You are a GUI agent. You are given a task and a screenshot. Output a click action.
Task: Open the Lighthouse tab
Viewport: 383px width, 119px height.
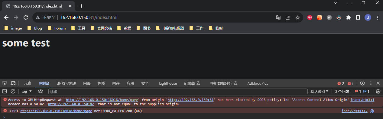[168, 83]
